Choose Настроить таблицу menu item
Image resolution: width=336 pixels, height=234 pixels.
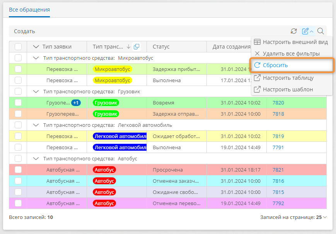click(291, 78)
